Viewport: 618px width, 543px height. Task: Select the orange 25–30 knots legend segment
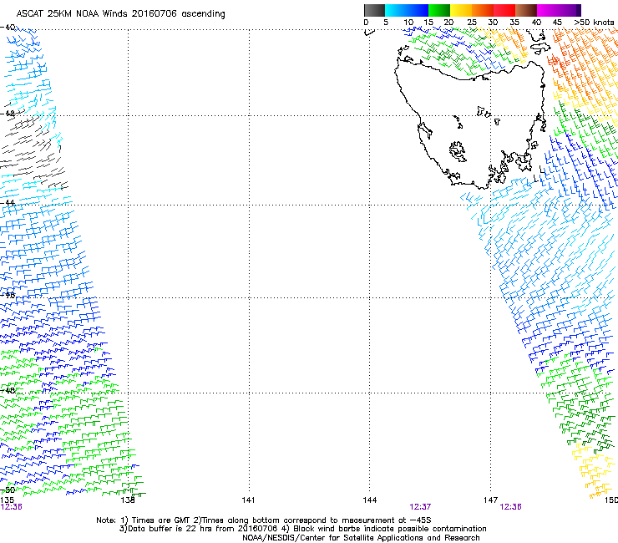pos(483,10)
